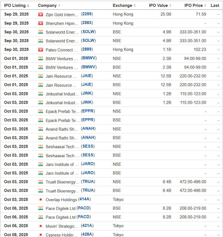Click India flag beside Trualt Bioenergy NSE row
This screenshot has height=237, width=223.
(41, 182)
